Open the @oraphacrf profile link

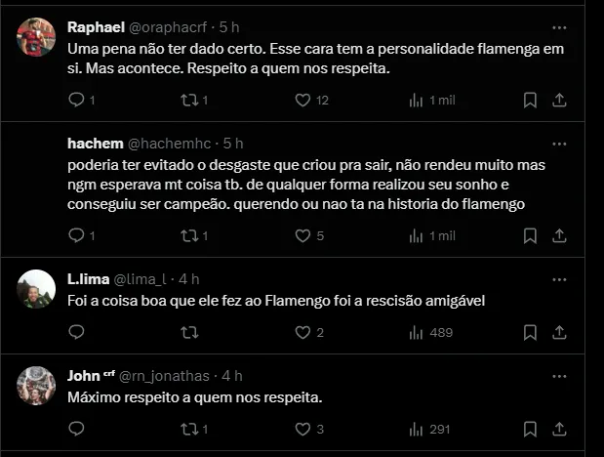coord(166,25)
